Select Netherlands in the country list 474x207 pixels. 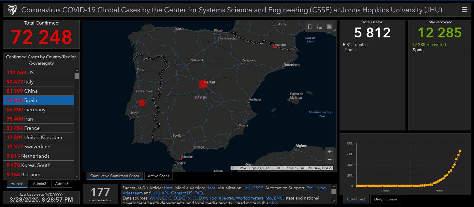coord(39,156)
